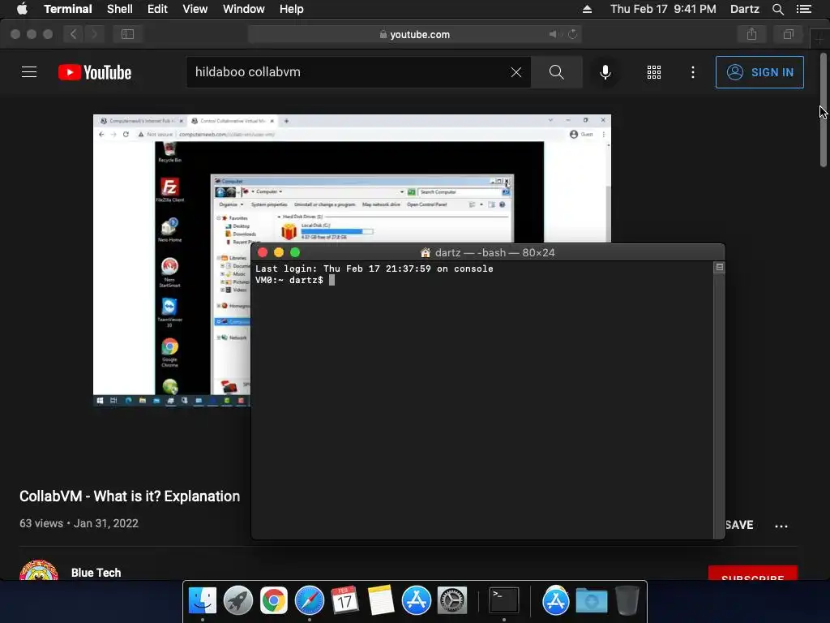This screenshot has height=623, width=830.
Task: Open Launchpad from the Dock
Action: point(238,601)
